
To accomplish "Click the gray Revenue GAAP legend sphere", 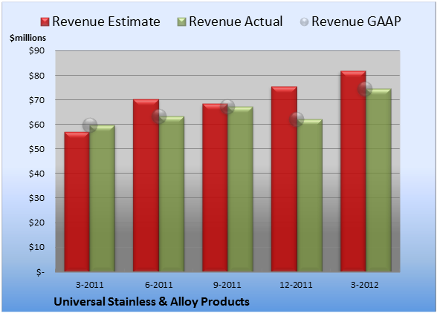I will pos(305,22).
